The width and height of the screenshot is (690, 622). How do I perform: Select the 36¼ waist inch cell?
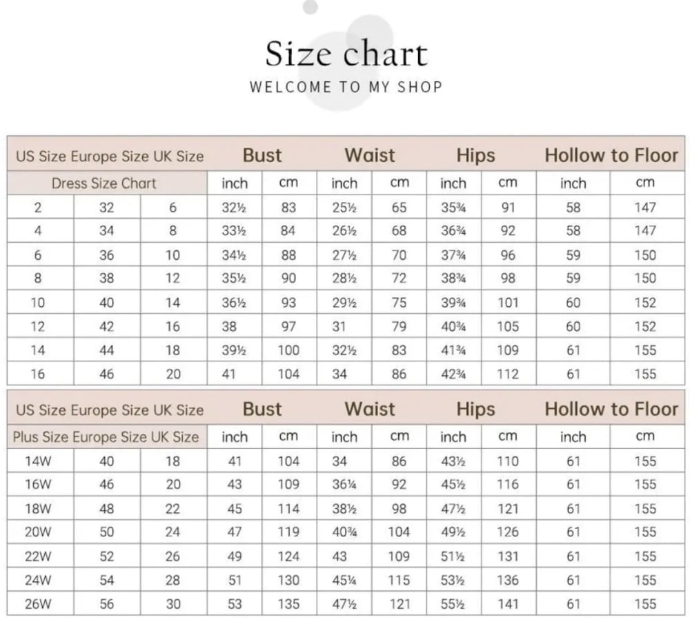click(344, 485)
